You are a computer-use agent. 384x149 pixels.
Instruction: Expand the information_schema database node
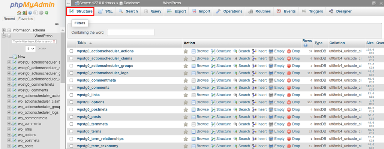(4, 30)
